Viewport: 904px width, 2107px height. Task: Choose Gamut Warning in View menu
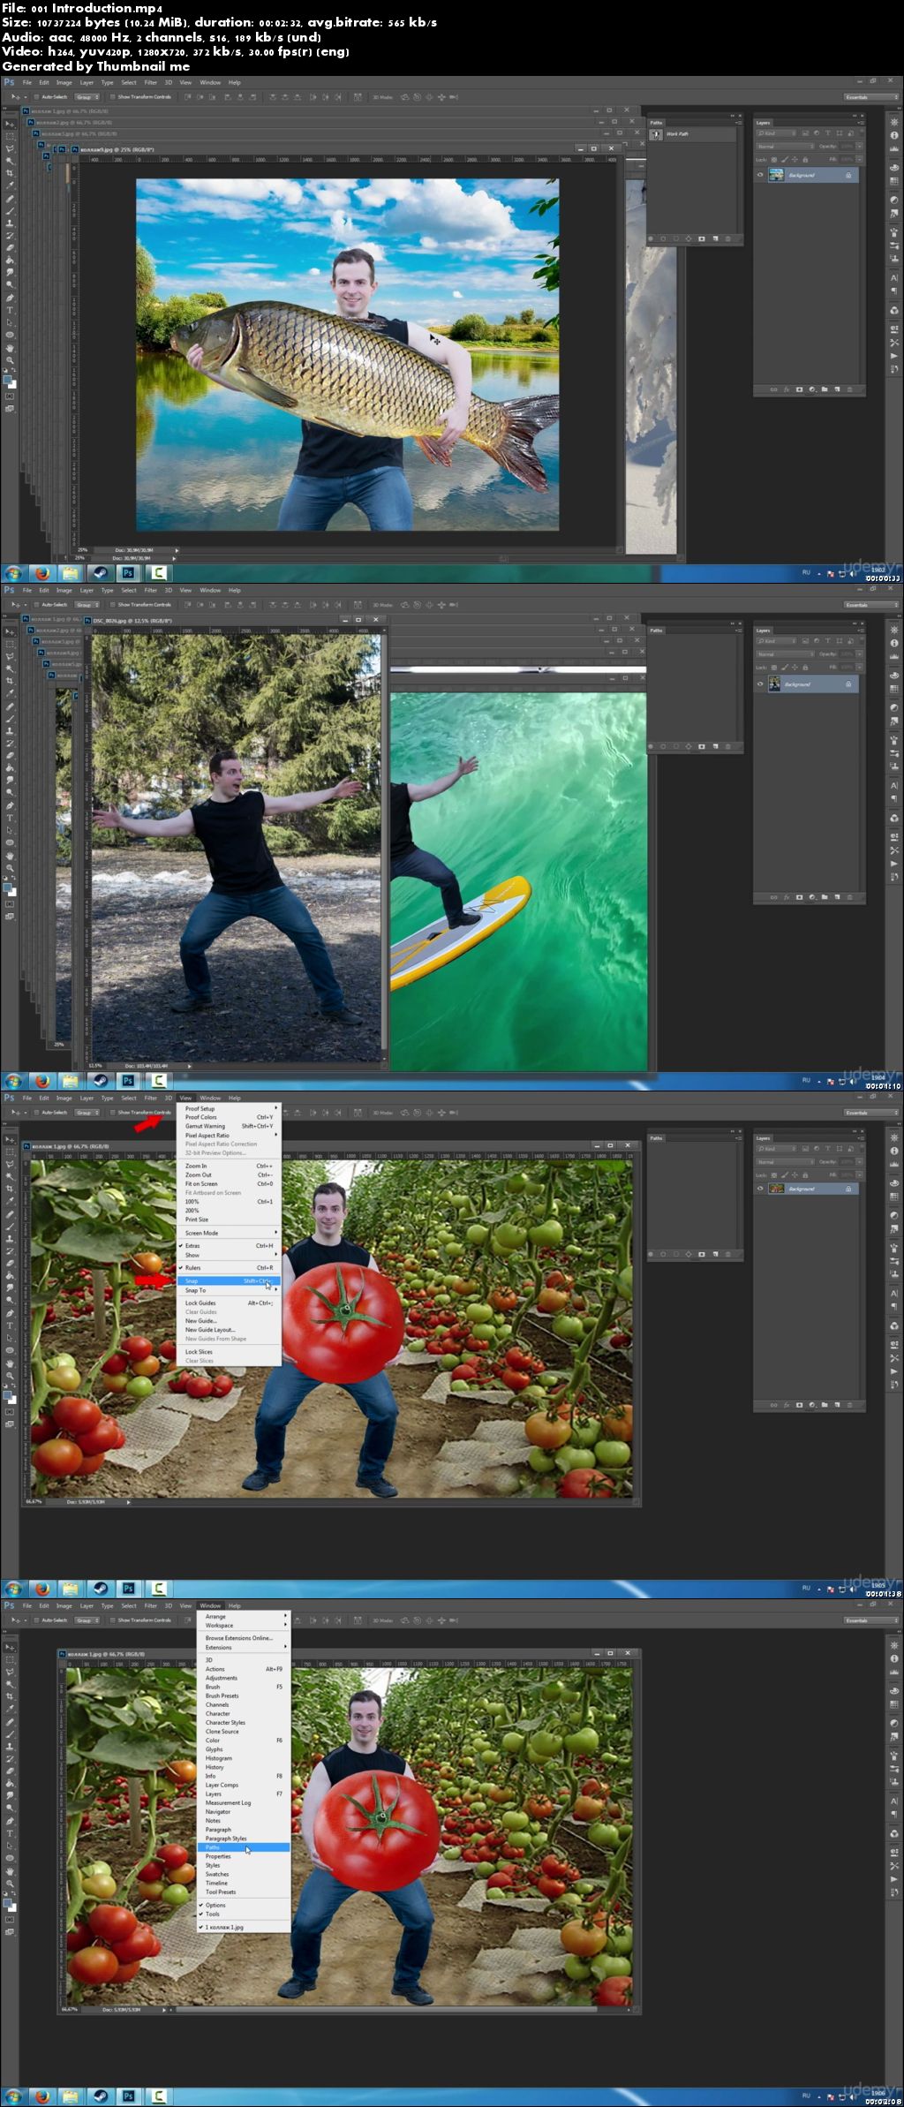[x=229, y=1126]
